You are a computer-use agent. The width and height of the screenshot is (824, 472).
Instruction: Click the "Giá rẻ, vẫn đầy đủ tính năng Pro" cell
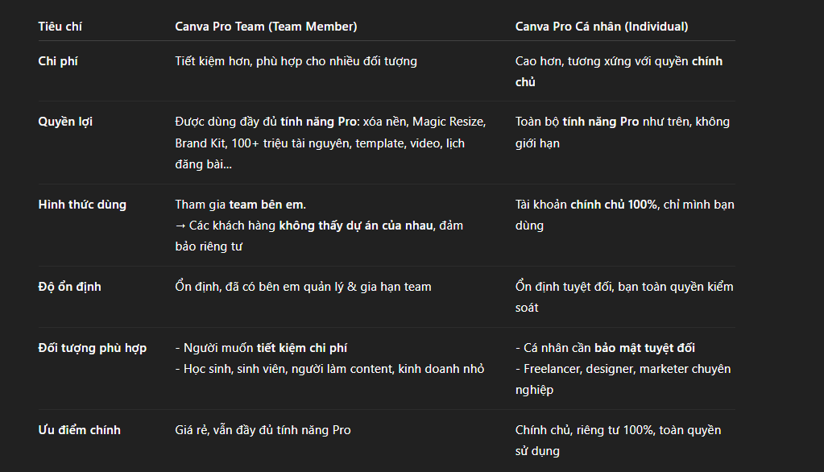coord(263,430)
